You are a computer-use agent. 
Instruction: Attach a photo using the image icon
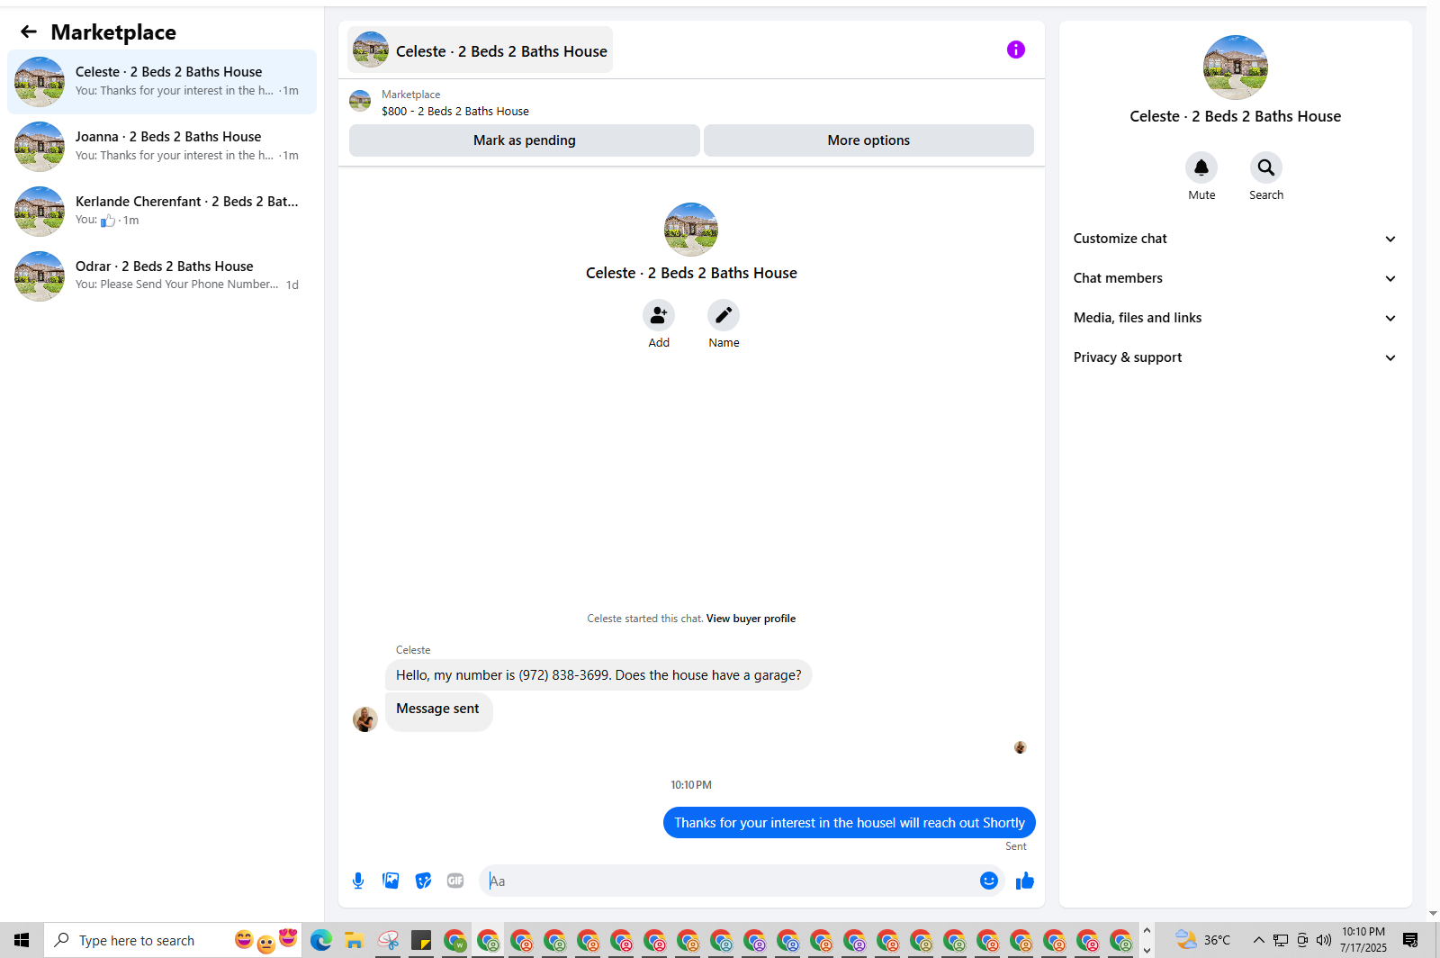tap(391, 881)
